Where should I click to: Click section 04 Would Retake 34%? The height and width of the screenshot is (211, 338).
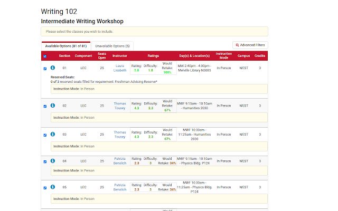coord(173,163)
